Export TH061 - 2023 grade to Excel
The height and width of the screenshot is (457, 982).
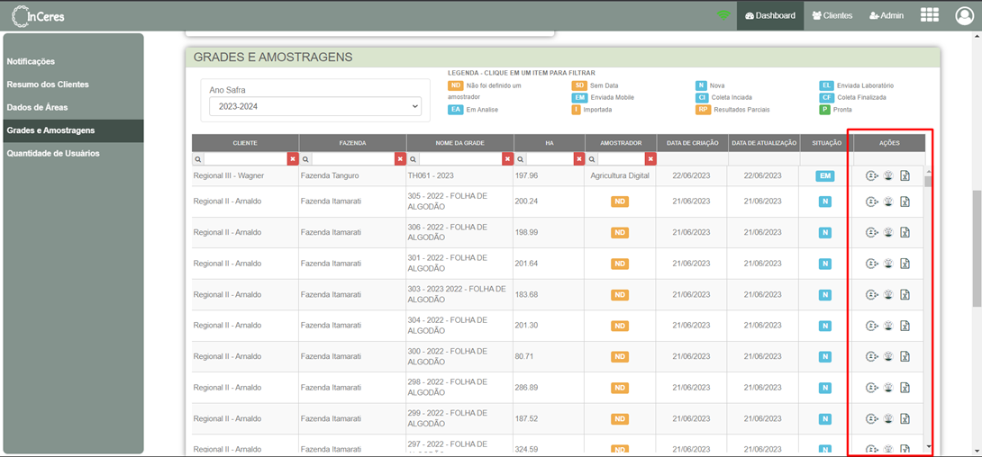[x=905, y=176]
